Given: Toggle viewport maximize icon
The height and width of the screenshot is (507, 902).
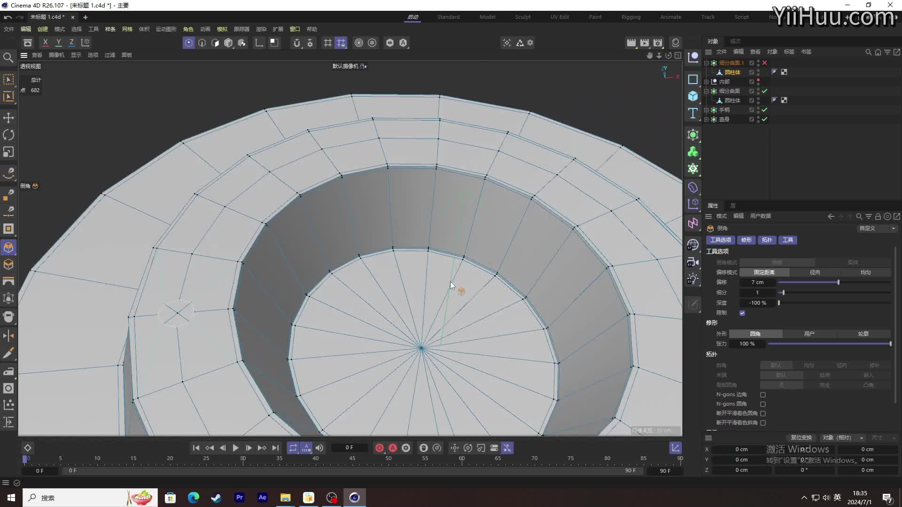Looking at the screenshot, I should tap(678, 55).
